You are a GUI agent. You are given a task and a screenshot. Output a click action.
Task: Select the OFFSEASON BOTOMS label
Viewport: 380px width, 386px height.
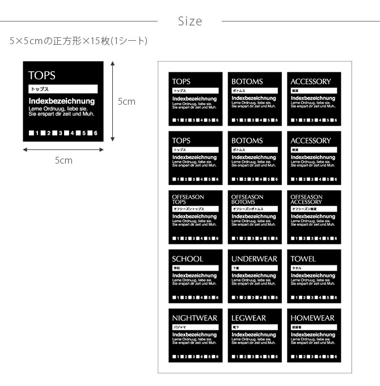click(255, 217)
